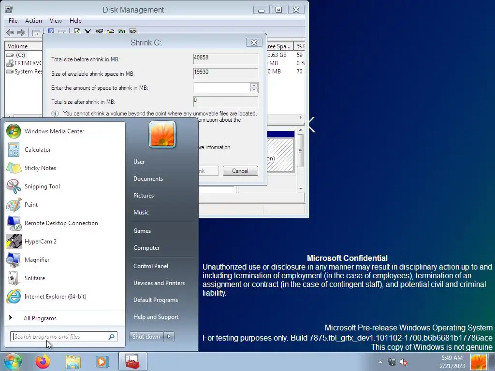This screenshot has height=371, width=495.
Task: Open the Help menu
Action: point(75,21)
